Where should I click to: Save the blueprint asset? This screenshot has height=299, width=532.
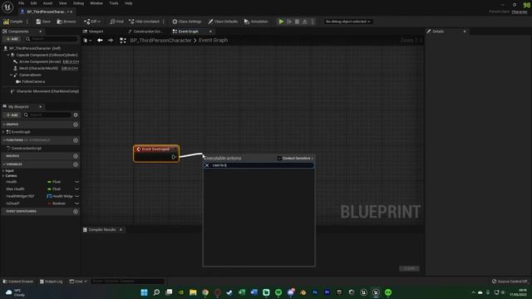(43, 22)
